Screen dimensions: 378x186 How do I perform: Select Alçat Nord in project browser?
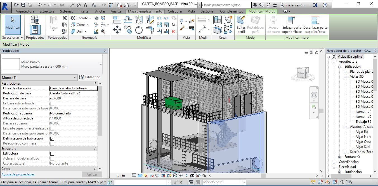click(x=363, y=137)
